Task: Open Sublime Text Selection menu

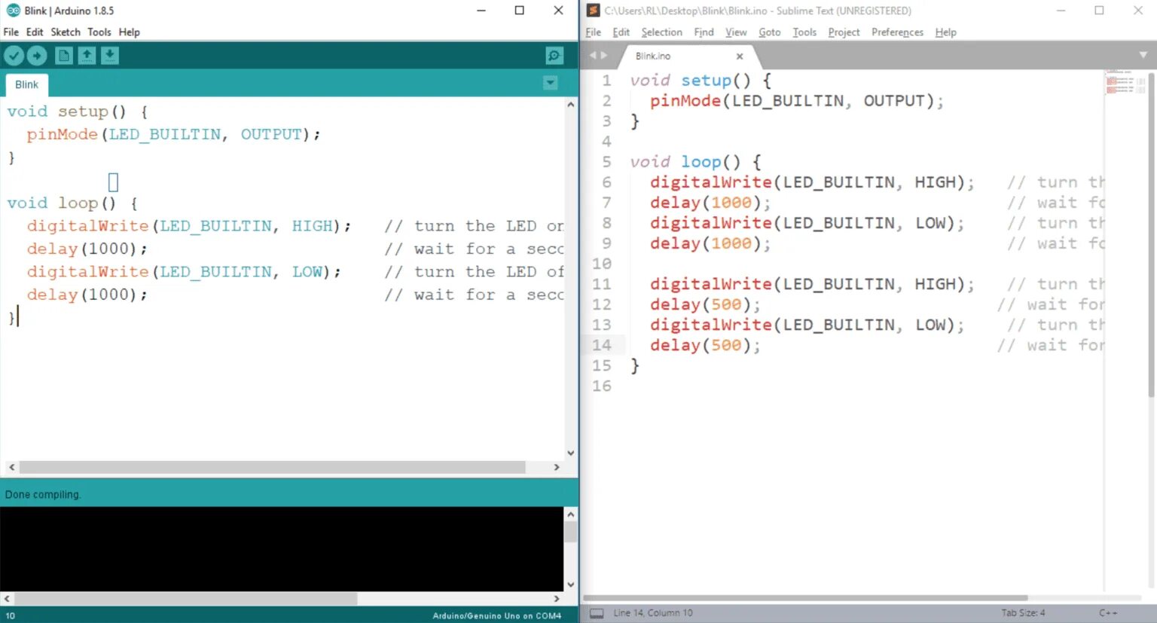Action: click(x=662, y=32)
